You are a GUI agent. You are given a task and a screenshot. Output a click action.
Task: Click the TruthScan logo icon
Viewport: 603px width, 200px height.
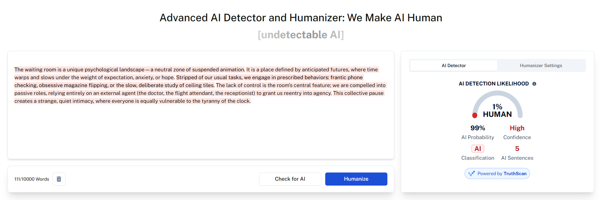pyautogui.click(x=471, y=173)
